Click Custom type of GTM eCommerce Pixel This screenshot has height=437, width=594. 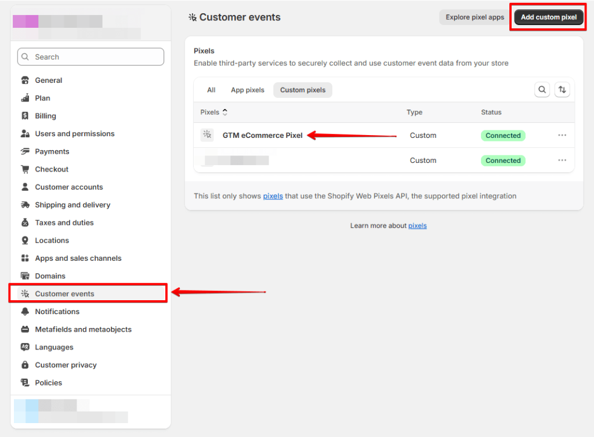(x=423, y=136)
